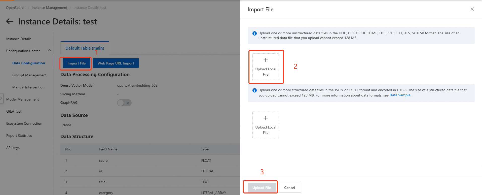Close the Import File panel
The height and width of the screenshot is (195, 482).
pyautogui.click(x=472, y=9)
